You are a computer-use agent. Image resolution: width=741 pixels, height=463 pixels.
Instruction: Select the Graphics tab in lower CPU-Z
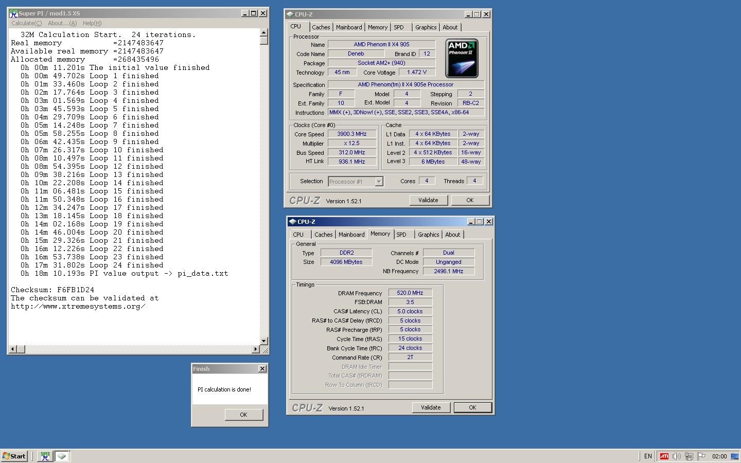pyautogui.click(x=429, y=235)
